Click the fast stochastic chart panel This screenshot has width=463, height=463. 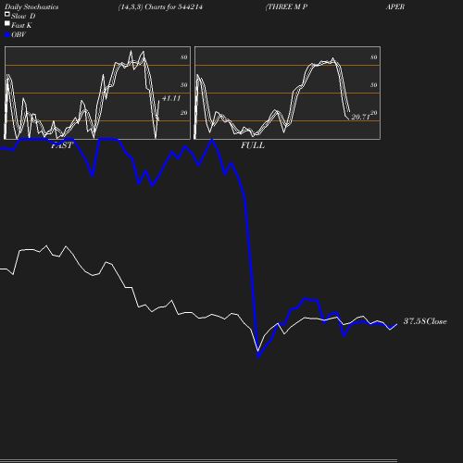pos(97,93)
